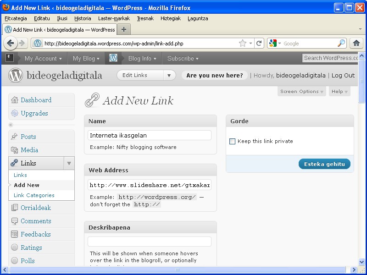Viewport: 367px width, 275px height.
Task: Click the Ratings circle icon
Action: [15, 247]
